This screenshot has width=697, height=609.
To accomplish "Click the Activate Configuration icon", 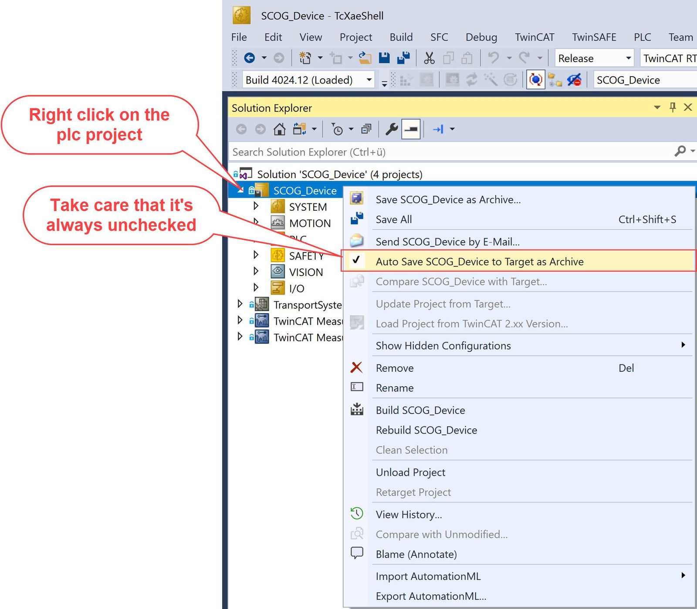I will [x=406, y=80].
